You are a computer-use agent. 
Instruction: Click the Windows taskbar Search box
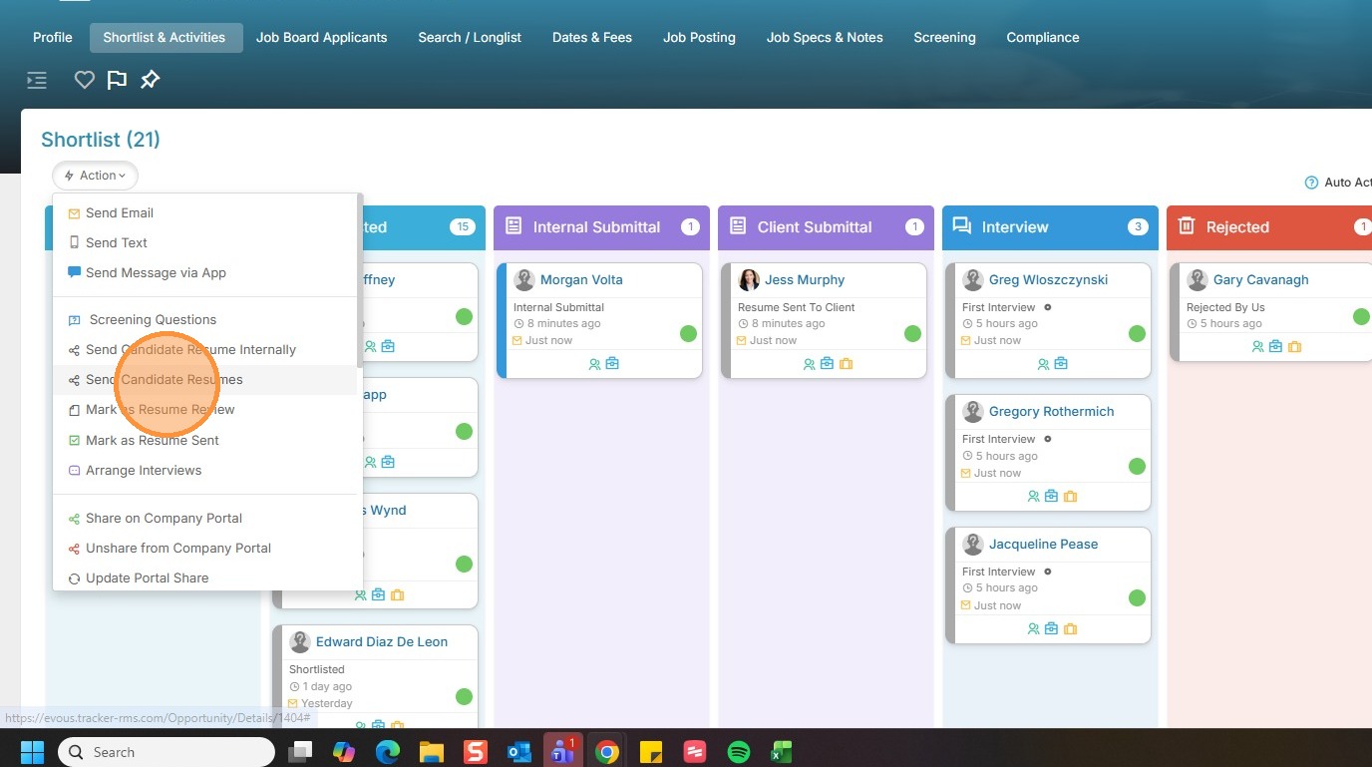coord(167,752)
